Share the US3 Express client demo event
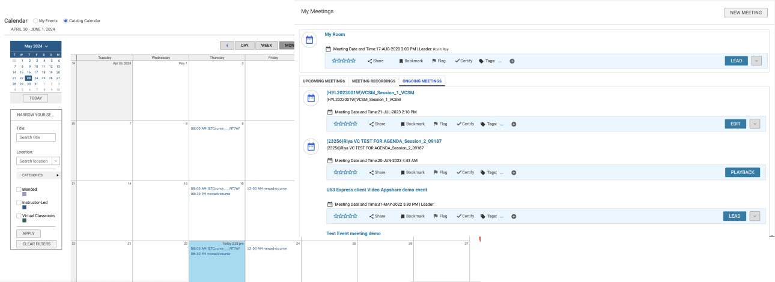The height and width of the screenshot is (282, 775). coord(377,216)
